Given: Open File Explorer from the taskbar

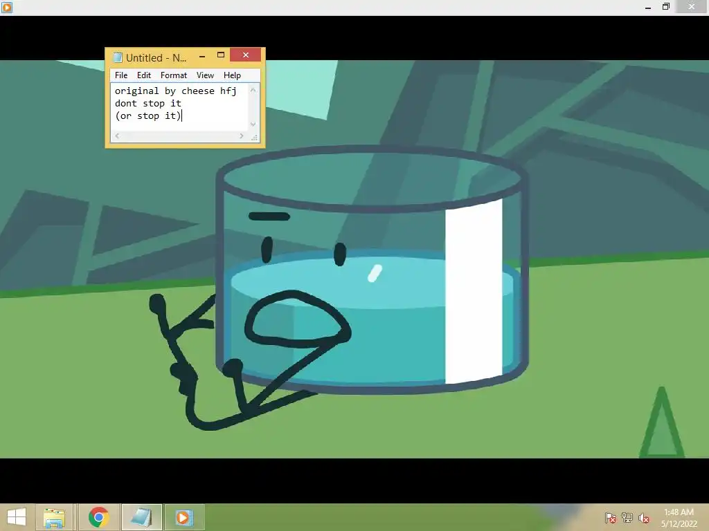Looking at the screenshot, I should [54, 517].
